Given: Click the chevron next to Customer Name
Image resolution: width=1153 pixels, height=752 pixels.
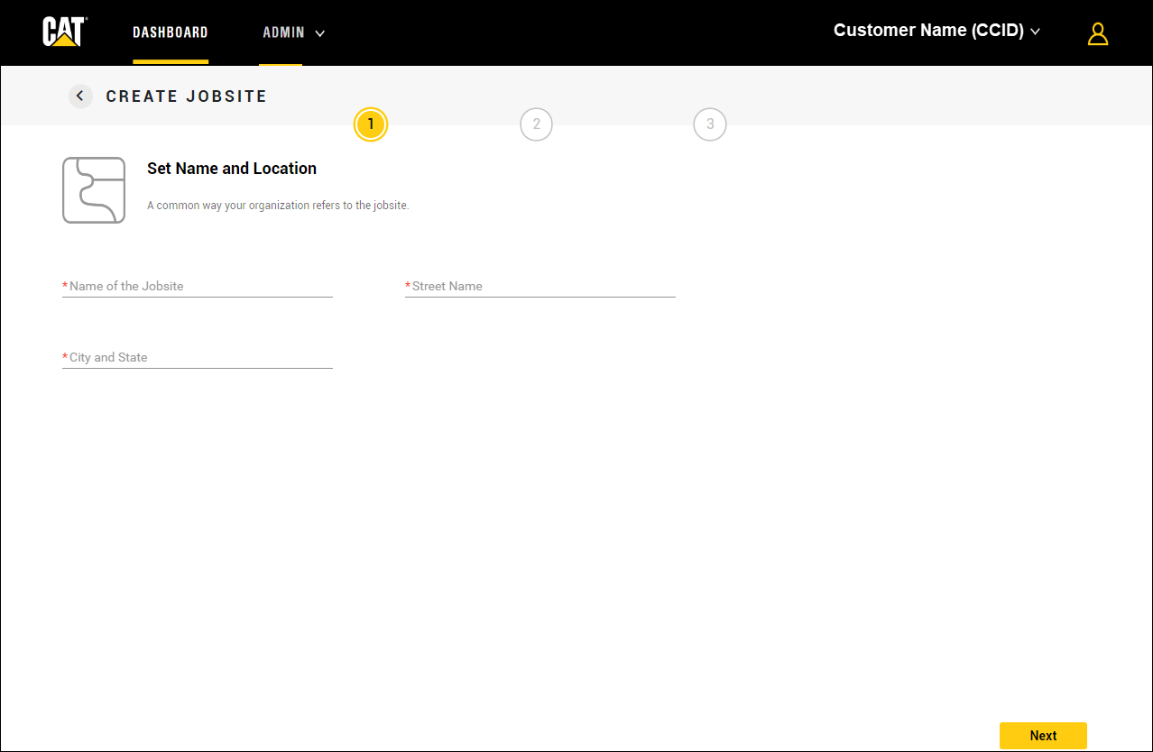Looking at the screenshot, I should 1035,32.
